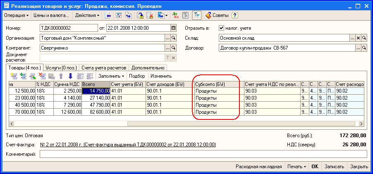Open the Дополнительно tab
The image size is (373, 174).
click(148, 68)
